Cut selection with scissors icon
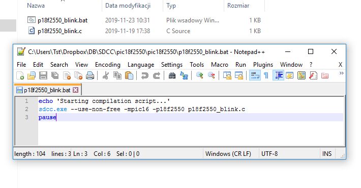The width and height of the screenshot is (361, 188). 106,76
